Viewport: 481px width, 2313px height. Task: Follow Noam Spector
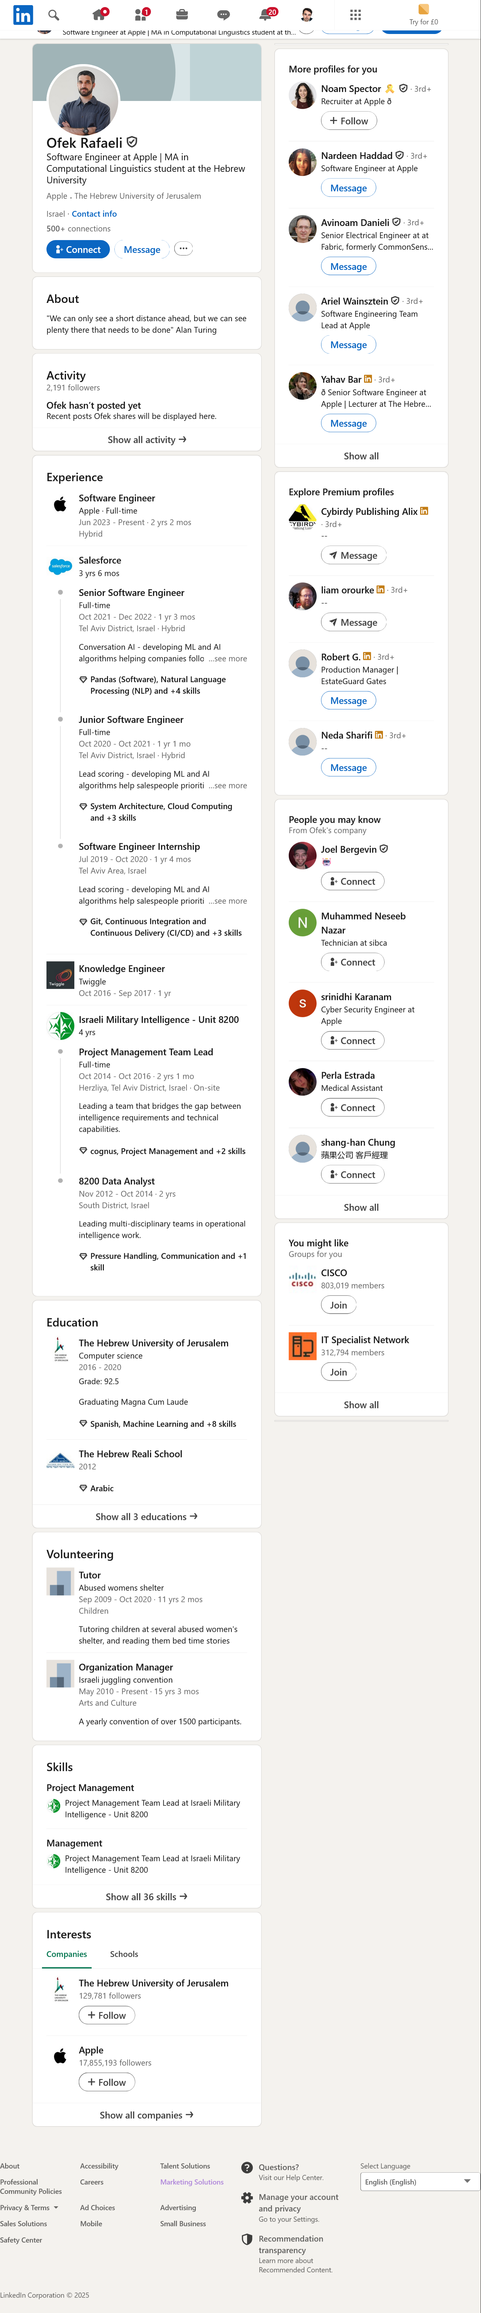click(x=349, y=121)
